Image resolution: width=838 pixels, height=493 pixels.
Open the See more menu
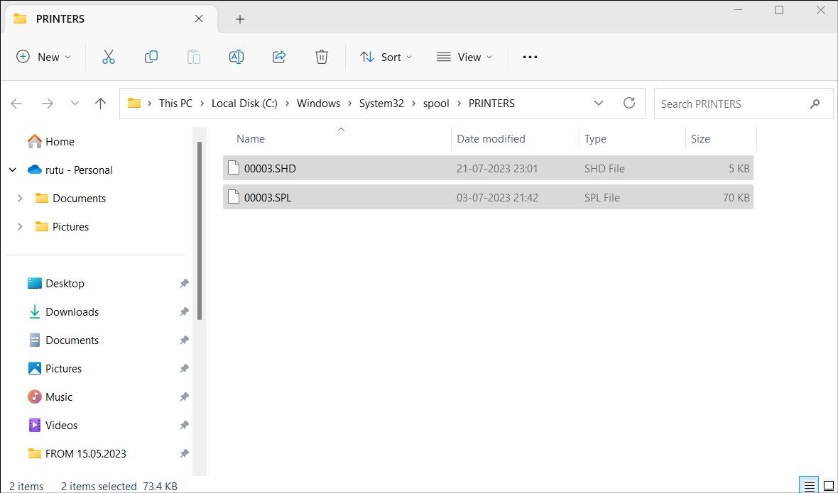529,57
